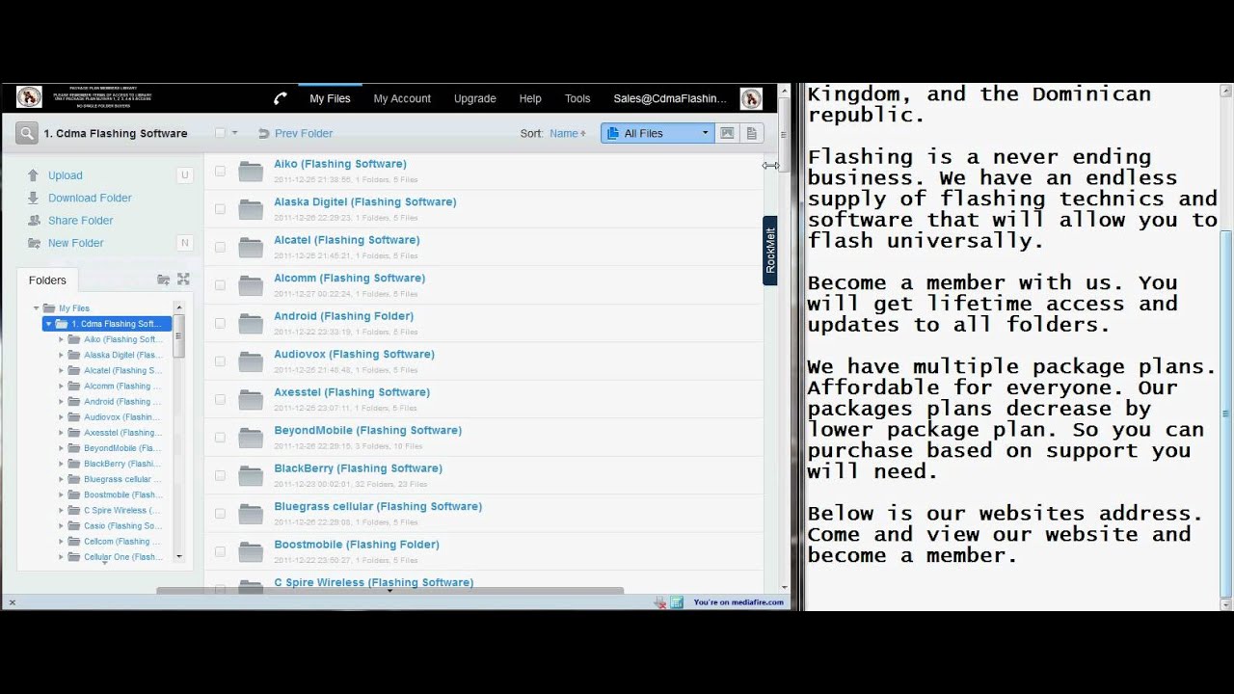1234x694 pixels.
Task: Click the Share Folder link
Action: coord(81,221)
